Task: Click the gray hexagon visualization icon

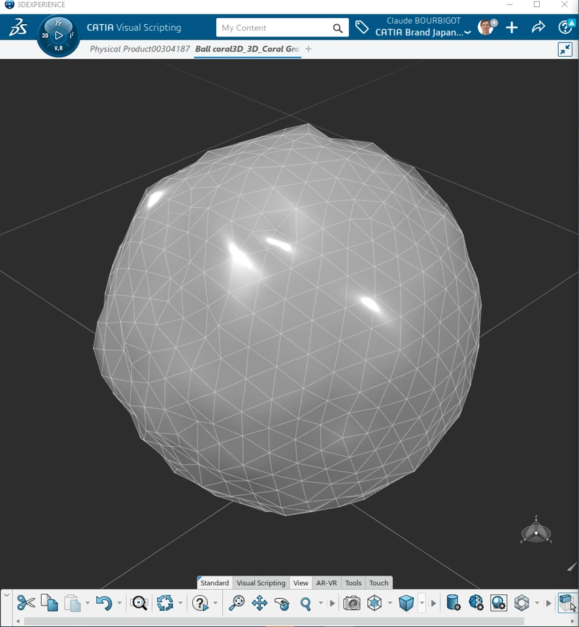Action: tap(521, 603)
